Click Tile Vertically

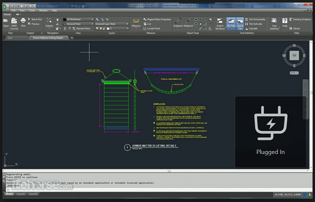(x=254, y=24)
